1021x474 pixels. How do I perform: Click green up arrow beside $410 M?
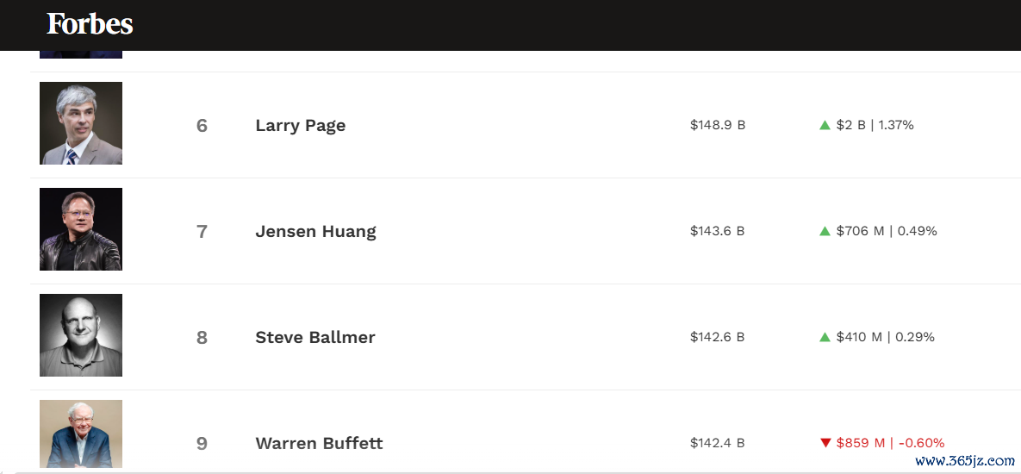(825, 337)
